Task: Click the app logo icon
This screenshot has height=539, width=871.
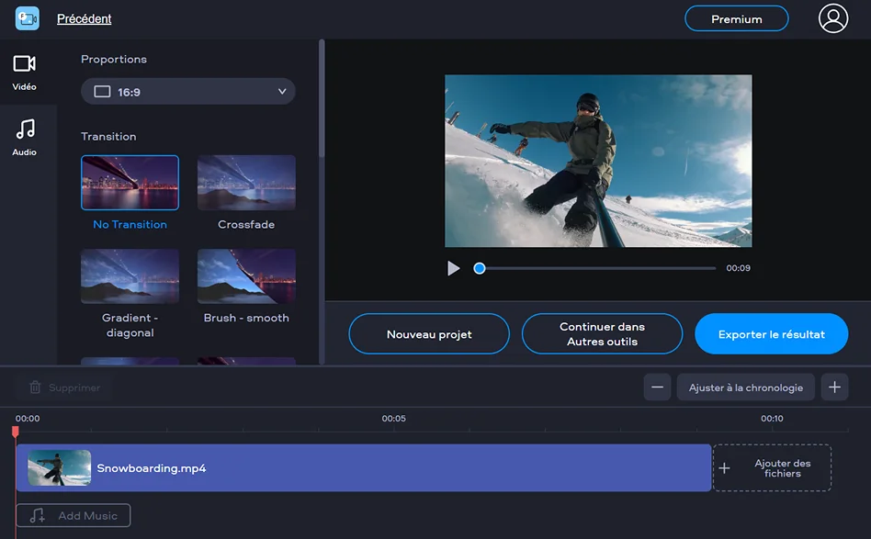Action: (x=28, y=18)
